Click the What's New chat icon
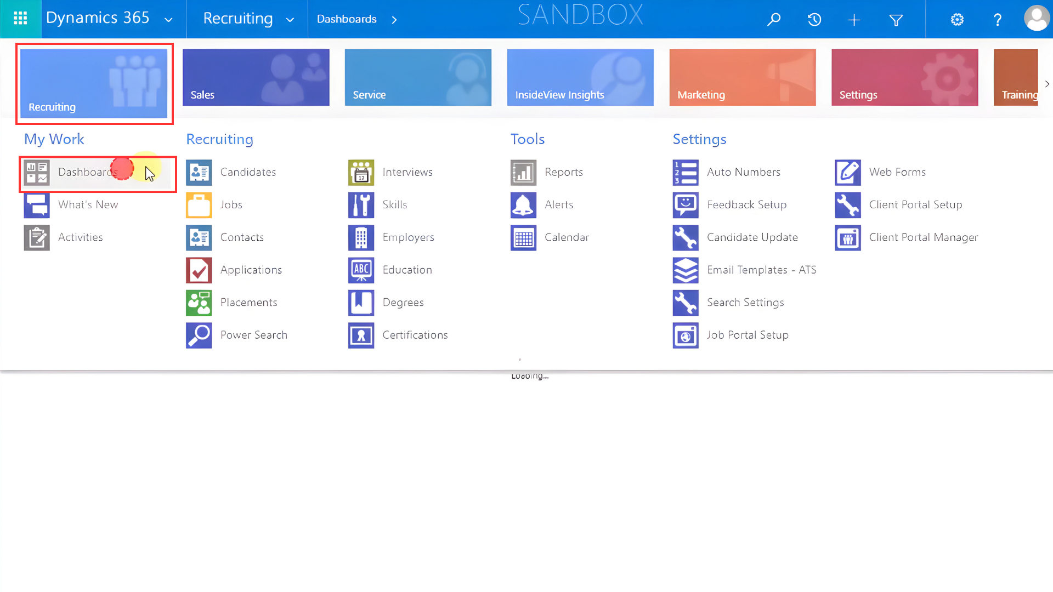Image resolution: width=1053 pixels, height=592 pixels. point(37,205)
